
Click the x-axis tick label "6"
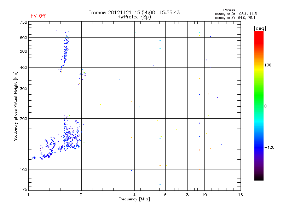165,195
